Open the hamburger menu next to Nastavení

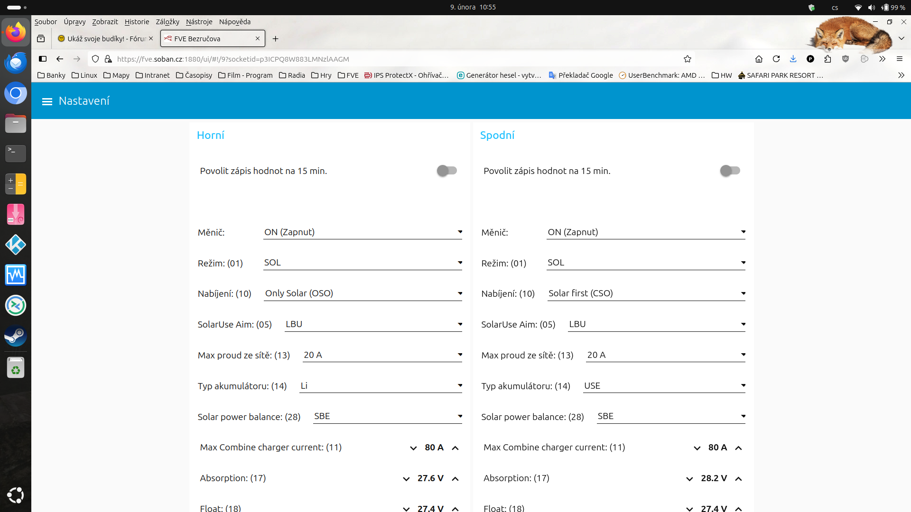[47, 101]
